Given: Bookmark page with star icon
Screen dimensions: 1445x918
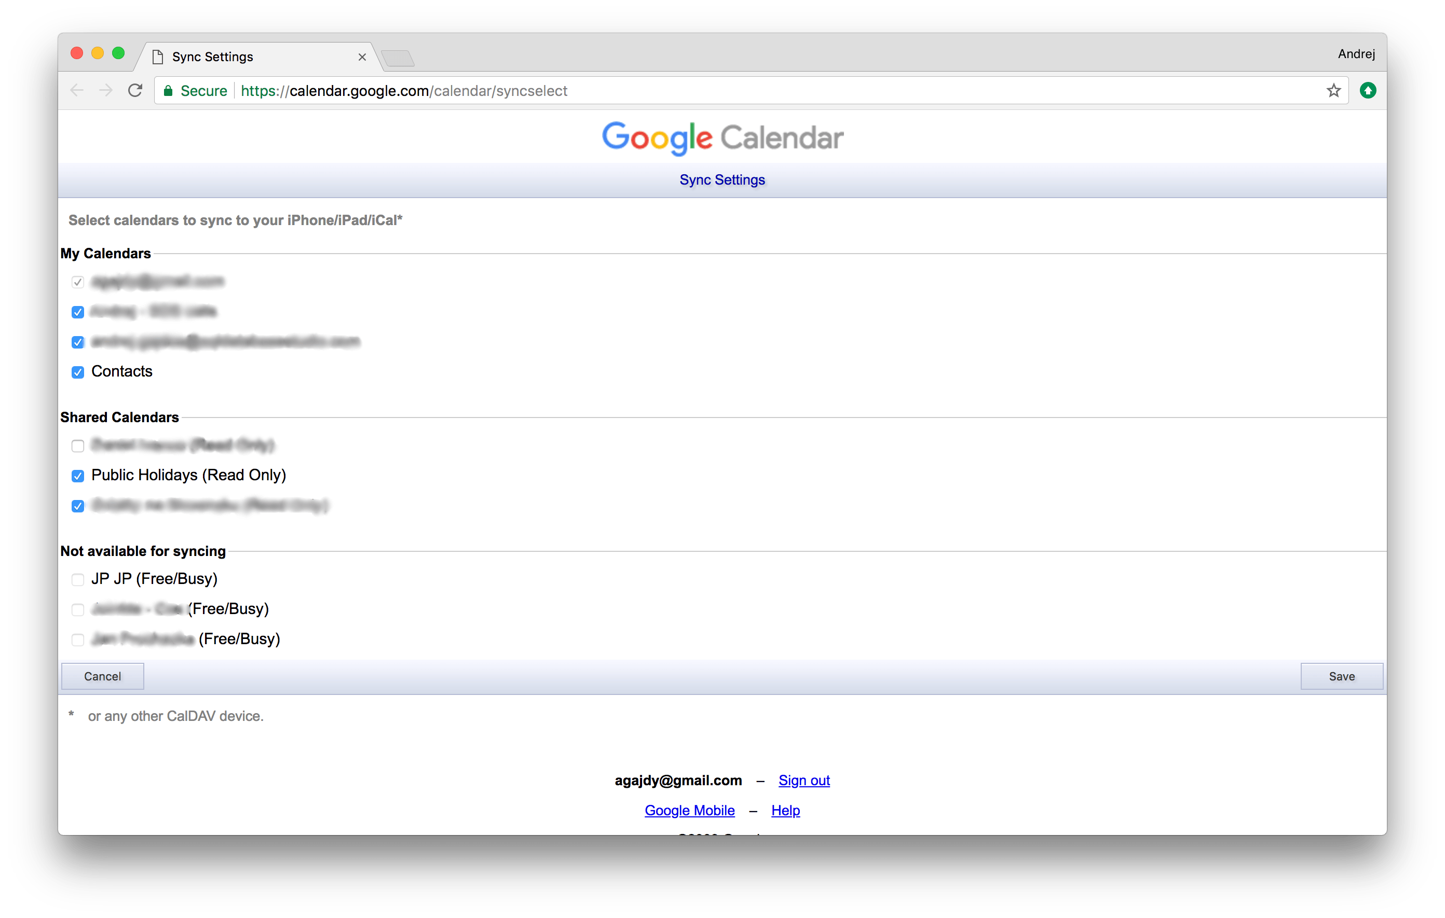Looking at the screenshot, I should tap(1333, 91).
